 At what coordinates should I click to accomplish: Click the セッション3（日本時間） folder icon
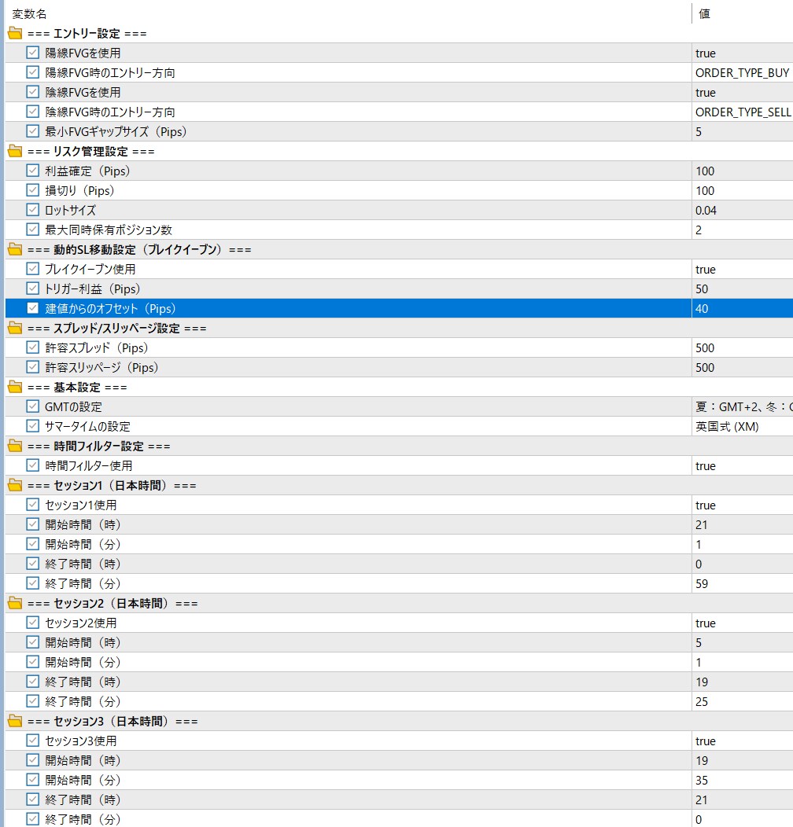[15, 721]
